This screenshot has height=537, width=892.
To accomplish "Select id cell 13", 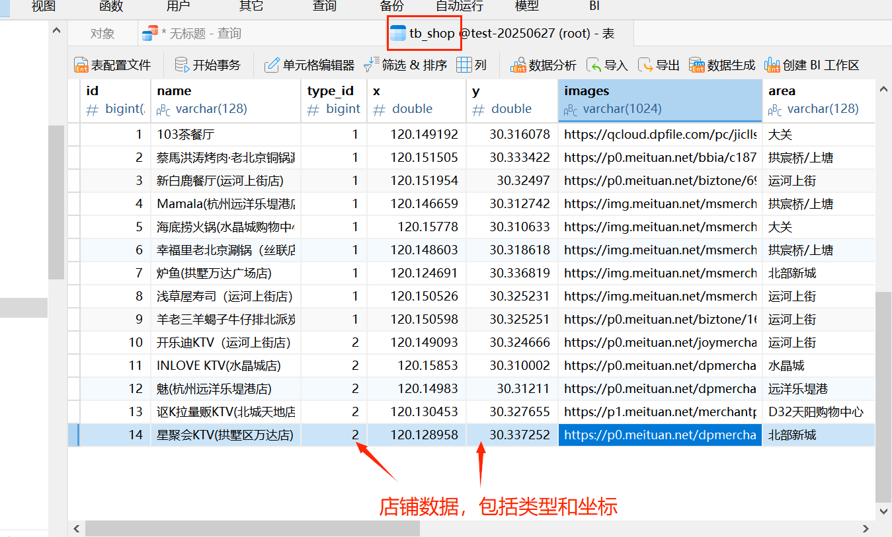I will pos(115,412).
